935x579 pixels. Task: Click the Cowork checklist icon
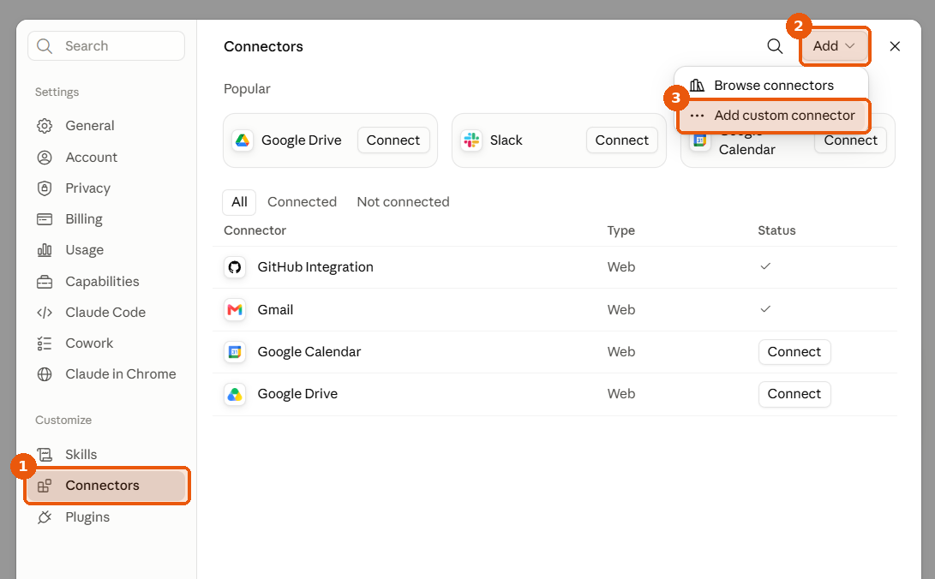coord(45,343)
